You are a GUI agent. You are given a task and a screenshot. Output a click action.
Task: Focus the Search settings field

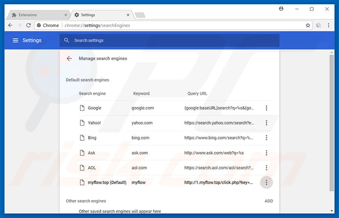point(169,40)
